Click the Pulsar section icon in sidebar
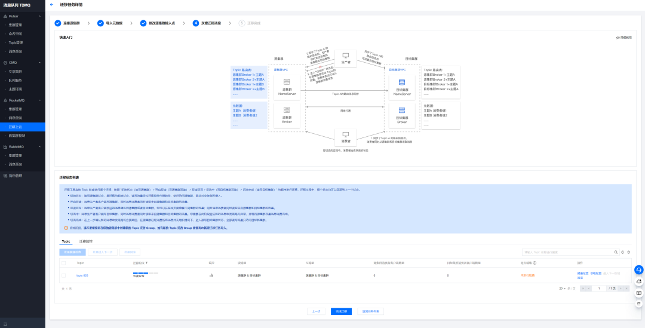This screenshot has height=328, width=645. tap(5, 16)
